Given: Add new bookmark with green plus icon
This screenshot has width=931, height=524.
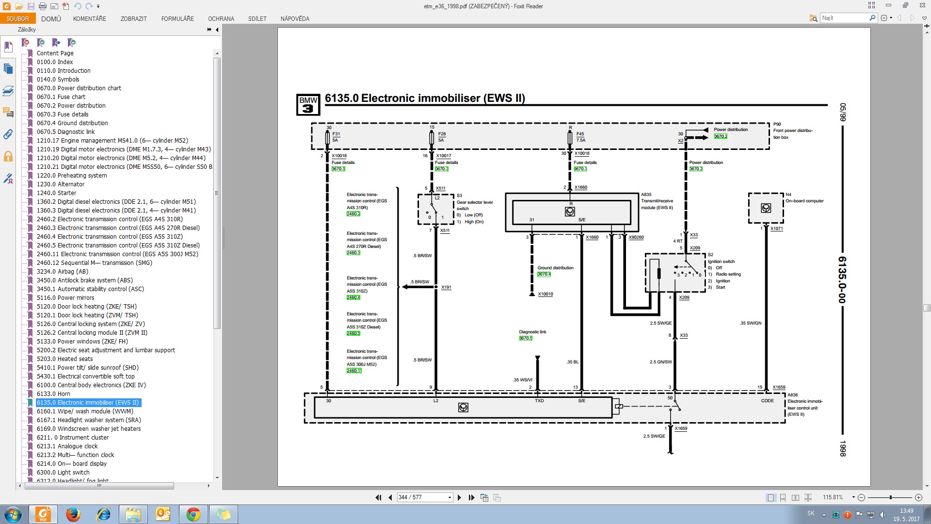Looking at the screenshot, I should pos(41,43).
